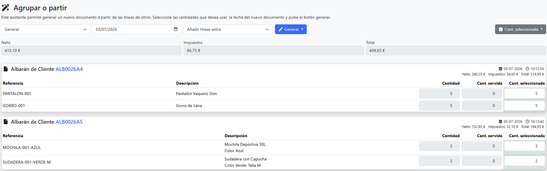Viewport: 547px width, 171px height.
Task: Click the Cant. servida field of PANTALON-001
Action: [x=482, y=94]
